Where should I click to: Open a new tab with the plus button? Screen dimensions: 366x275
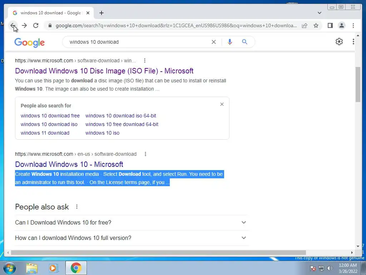point(101,13)
